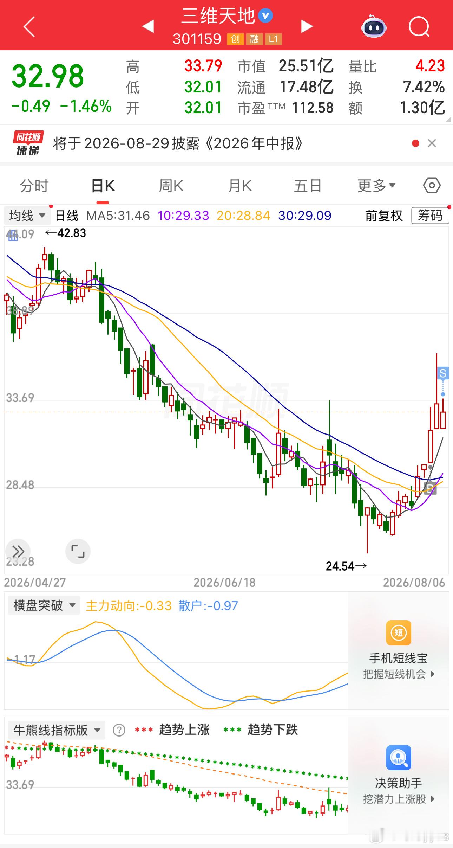Open 挖潜力上涨股 link

coord(399,799)
